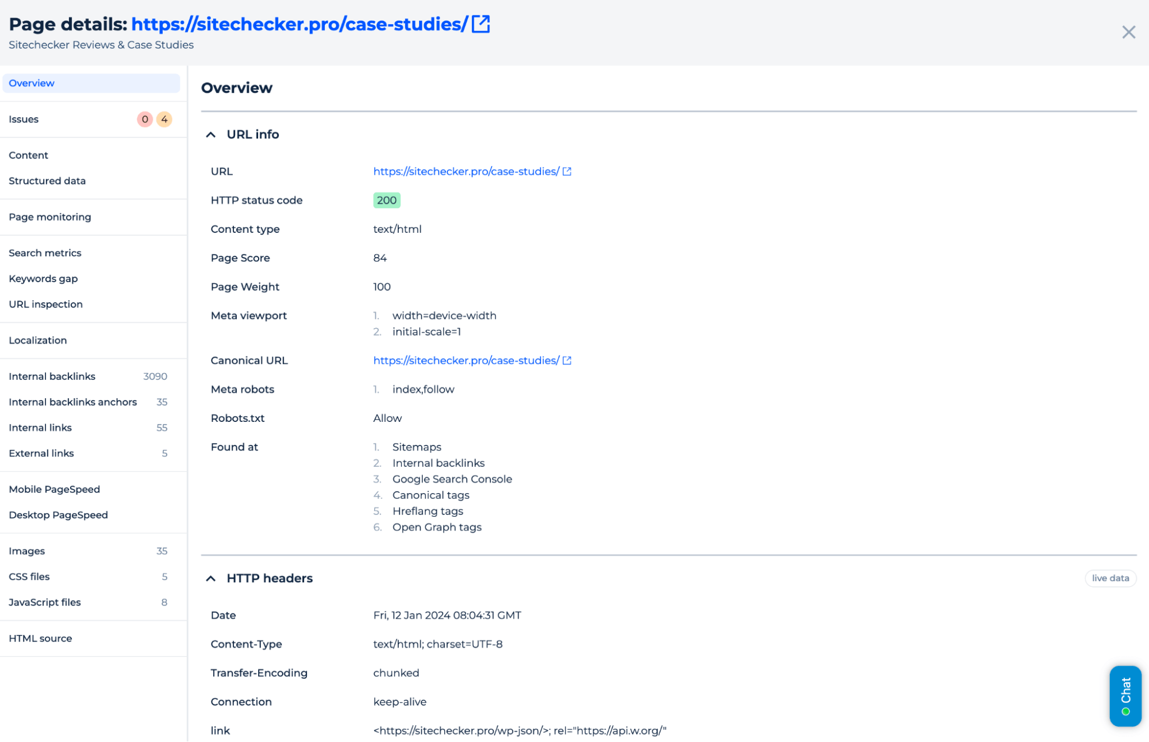Click the header page URL link

299,24
